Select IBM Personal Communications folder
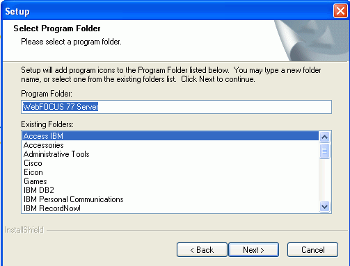350x266 pixels. 170,199
